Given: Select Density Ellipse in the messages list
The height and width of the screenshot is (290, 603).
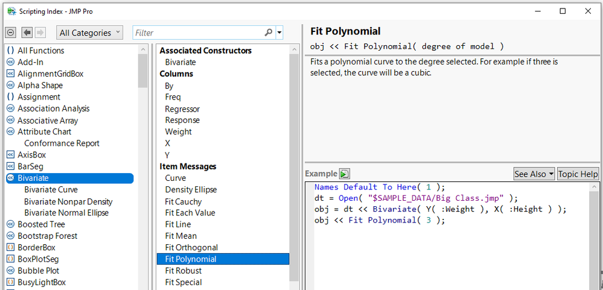Looking at the screenshot, I should point(191,189).
